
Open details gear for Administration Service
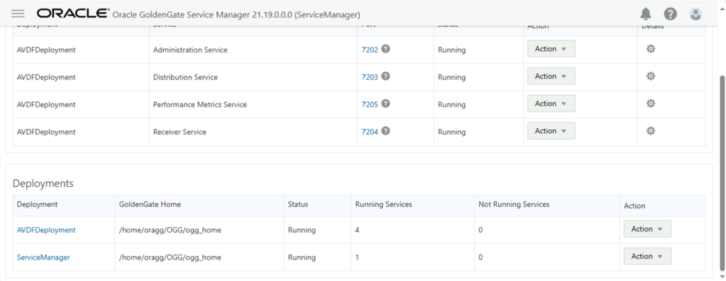coord(651,49)
